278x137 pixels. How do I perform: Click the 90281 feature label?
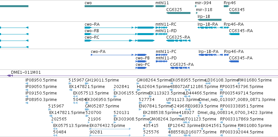[96, 132]
